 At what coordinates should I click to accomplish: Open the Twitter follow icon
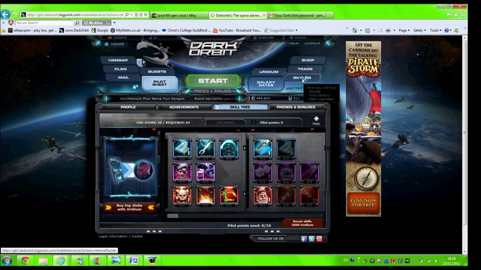click(x=312, y=238)
